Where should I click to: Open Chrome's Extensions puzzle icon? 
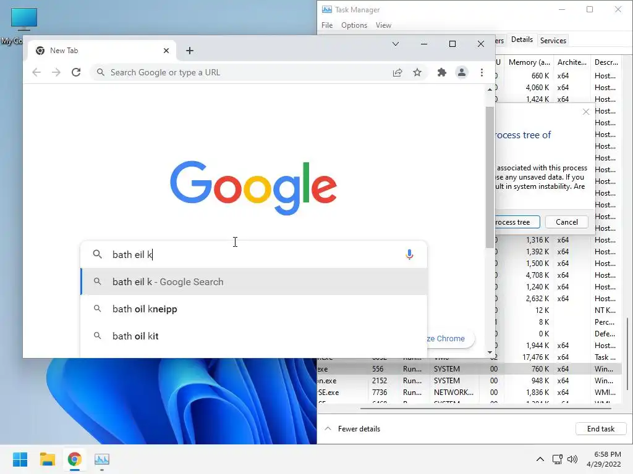pyautogui.click(x=441, y=73)
